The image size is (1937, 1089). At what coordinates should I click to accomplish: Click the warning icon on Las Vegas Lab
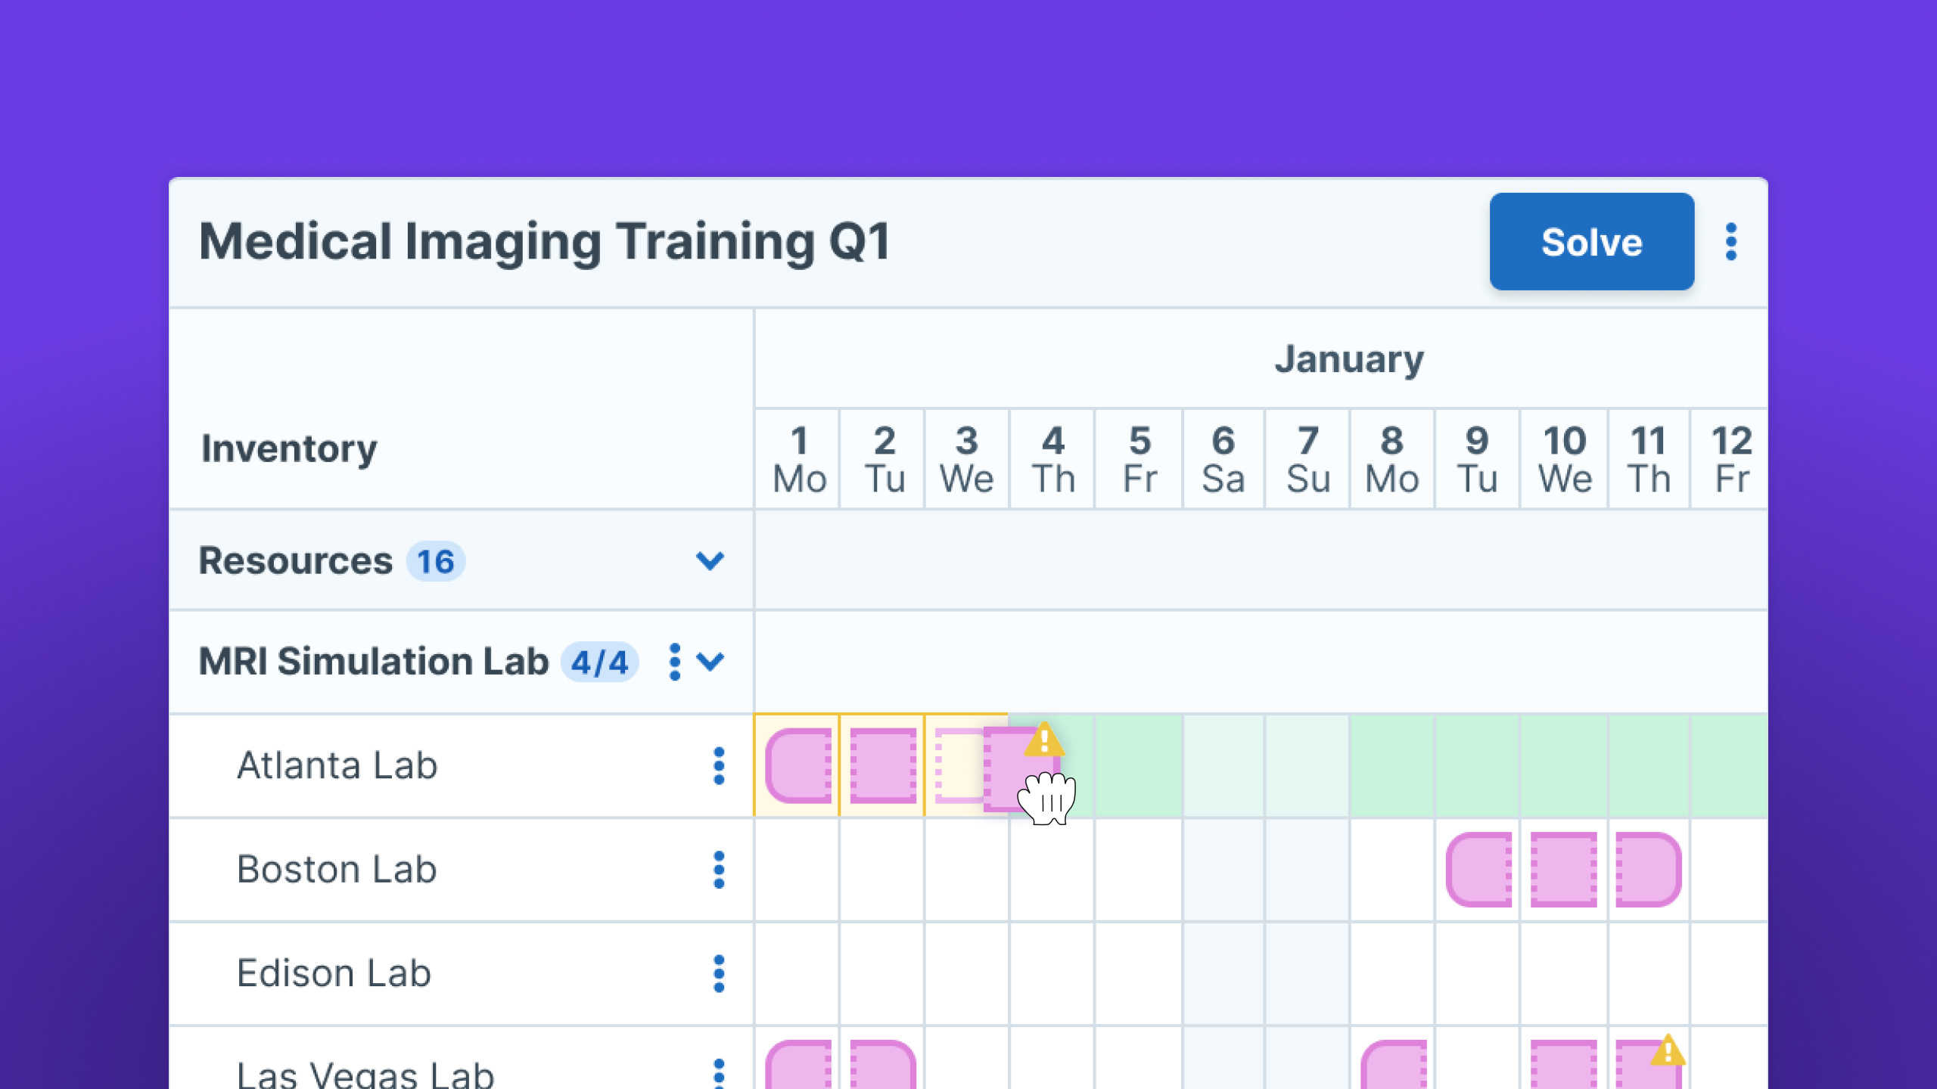click(x=1668, y=1052)
